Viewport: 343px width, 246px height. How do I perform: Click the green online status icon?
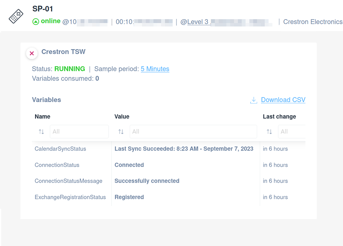pyautogui.click(x=36, y=21)
